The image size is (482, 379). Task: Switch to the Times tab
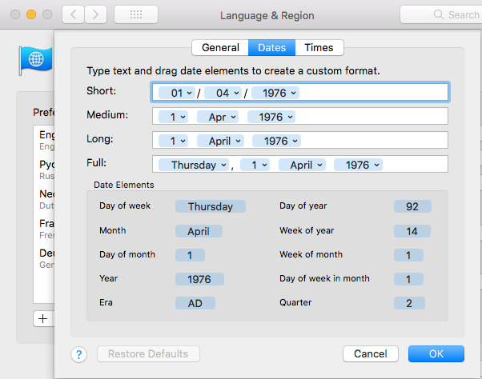319,48
